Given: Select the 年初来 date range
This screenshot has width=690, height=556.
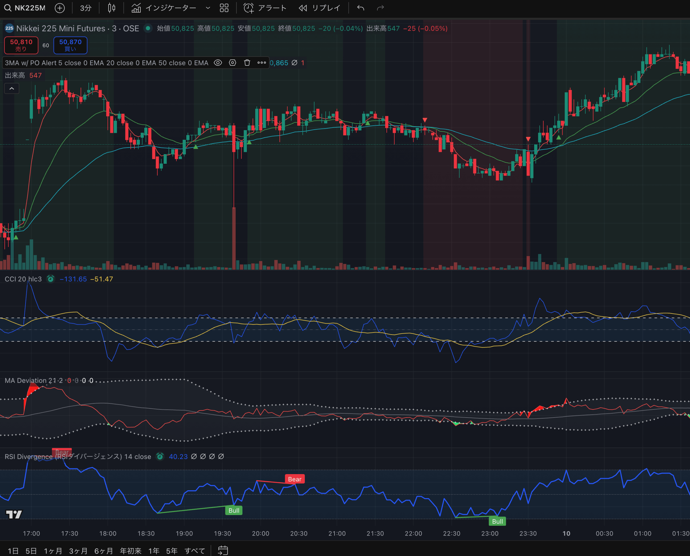Looking at the screenshot, I should (130, 551).
